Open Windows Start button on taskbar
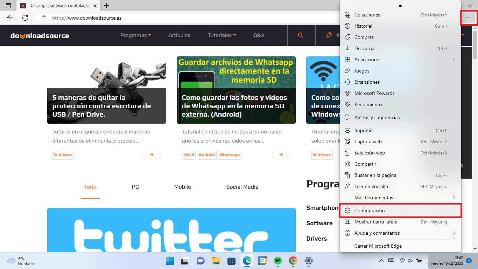This screenshot has width=478, height=269. 170,261
